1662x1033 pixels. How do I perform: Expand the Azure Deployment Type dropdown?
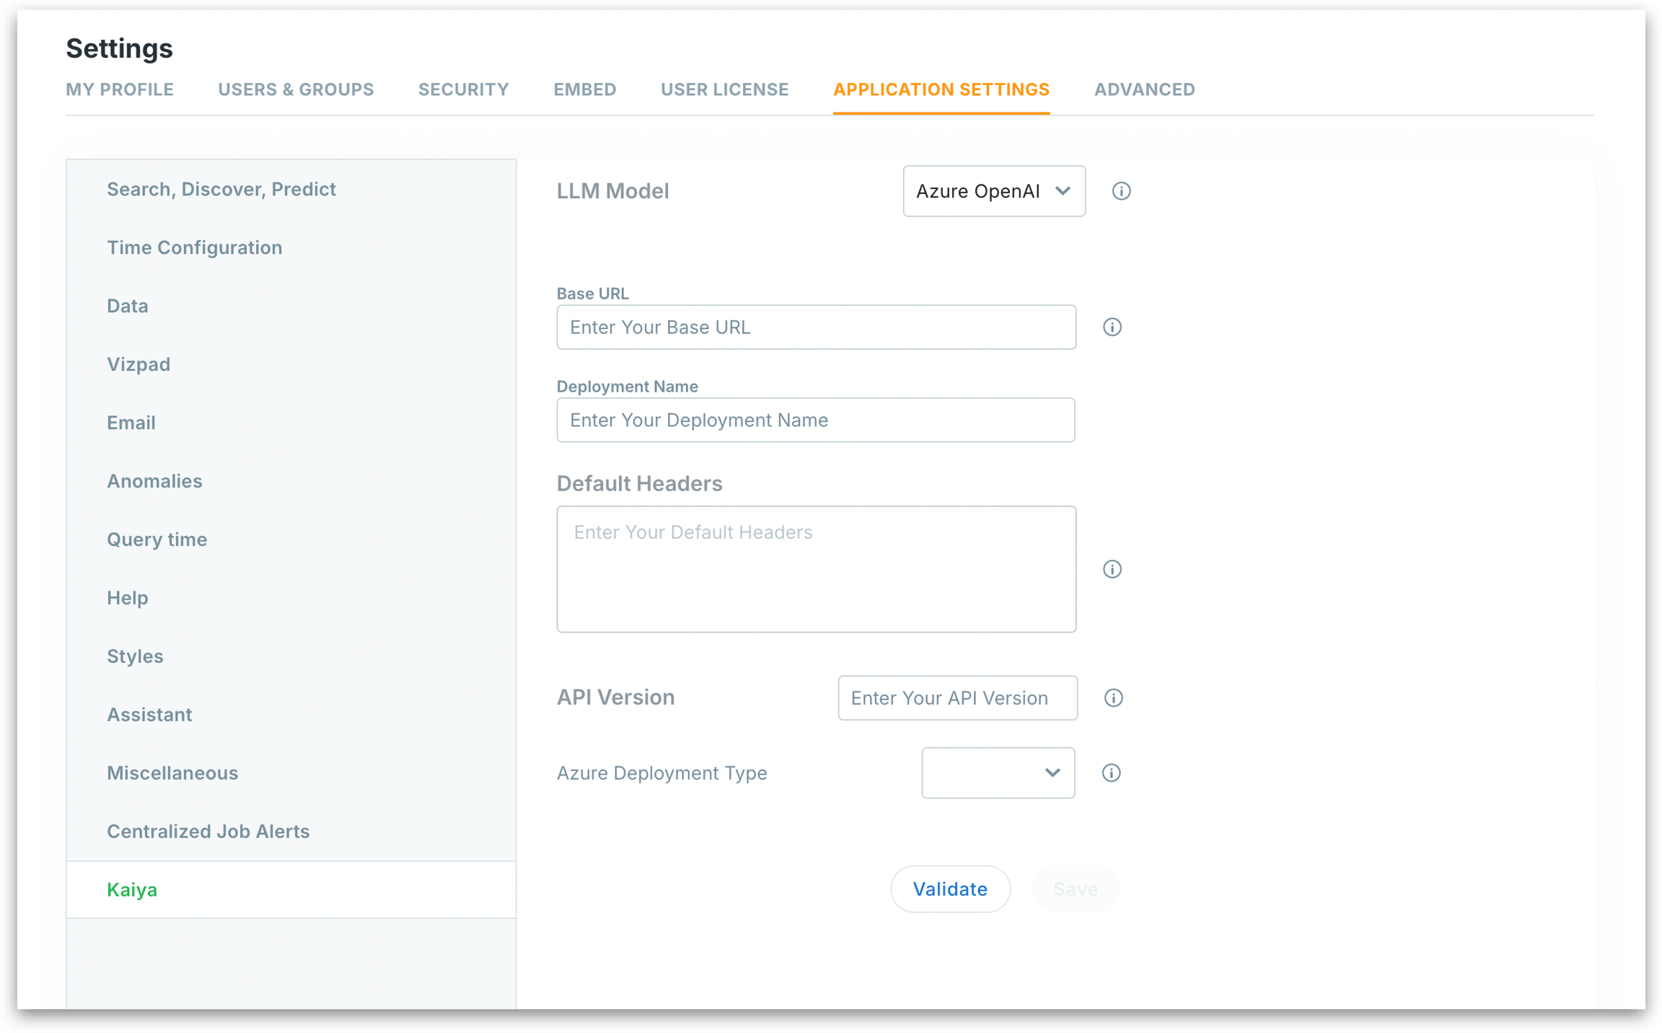pyautogui.click(x=998, y=773)
